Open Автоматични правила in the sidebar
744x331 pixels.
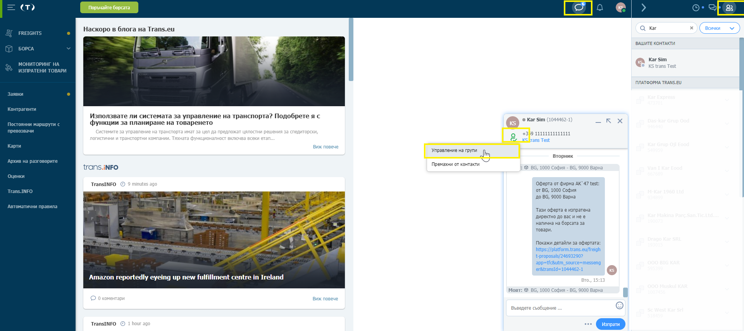pos(33,207)
